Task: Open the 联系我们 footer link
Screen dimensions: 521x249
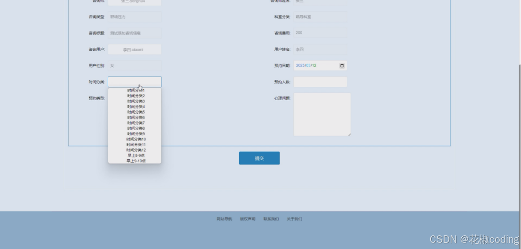Action: tap(271, 219)
